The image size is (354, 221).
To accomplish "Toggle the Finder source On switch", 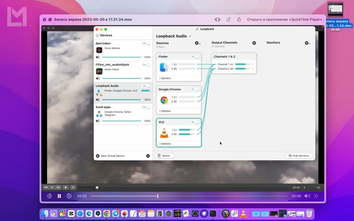I will pyautogui.click(x=195, y=57).
